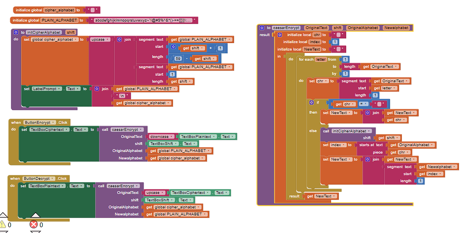This screenshot has height=233, width=464.
Task: Click the yellow warning triangle icon
Action: 3,224
